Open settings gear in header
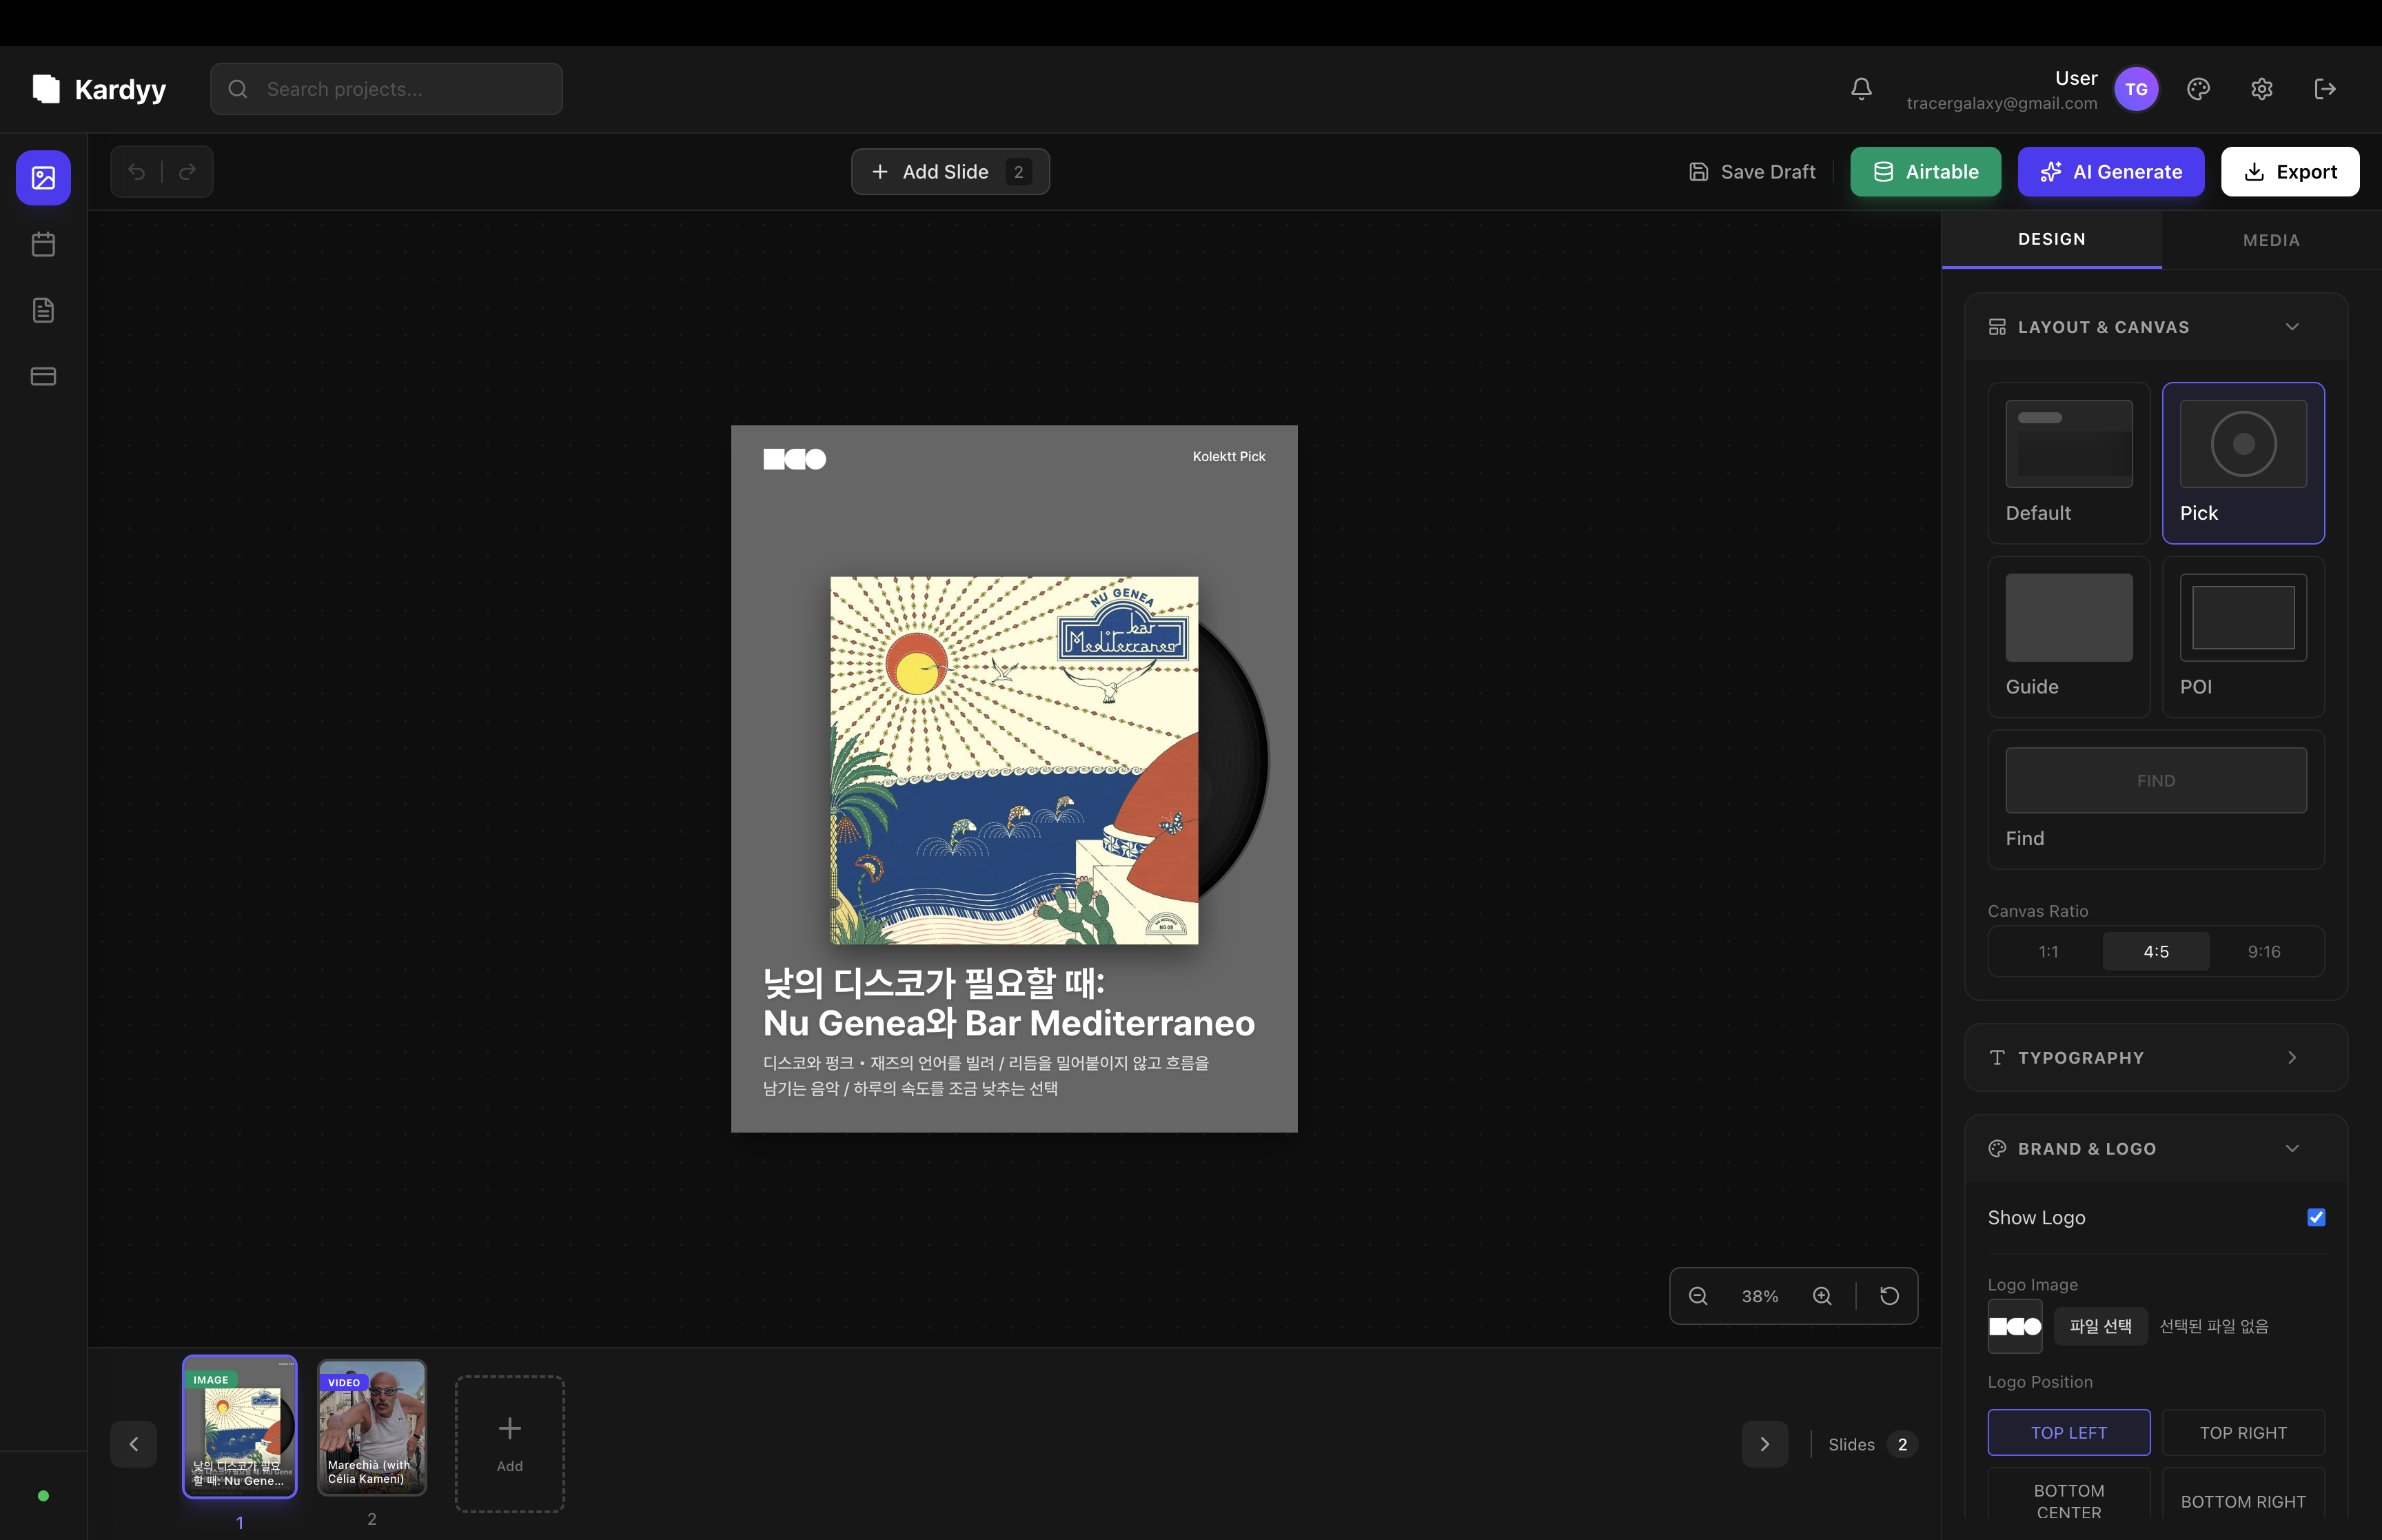This screenshot has width=2382, height=1540. (x=2261, y=89)
